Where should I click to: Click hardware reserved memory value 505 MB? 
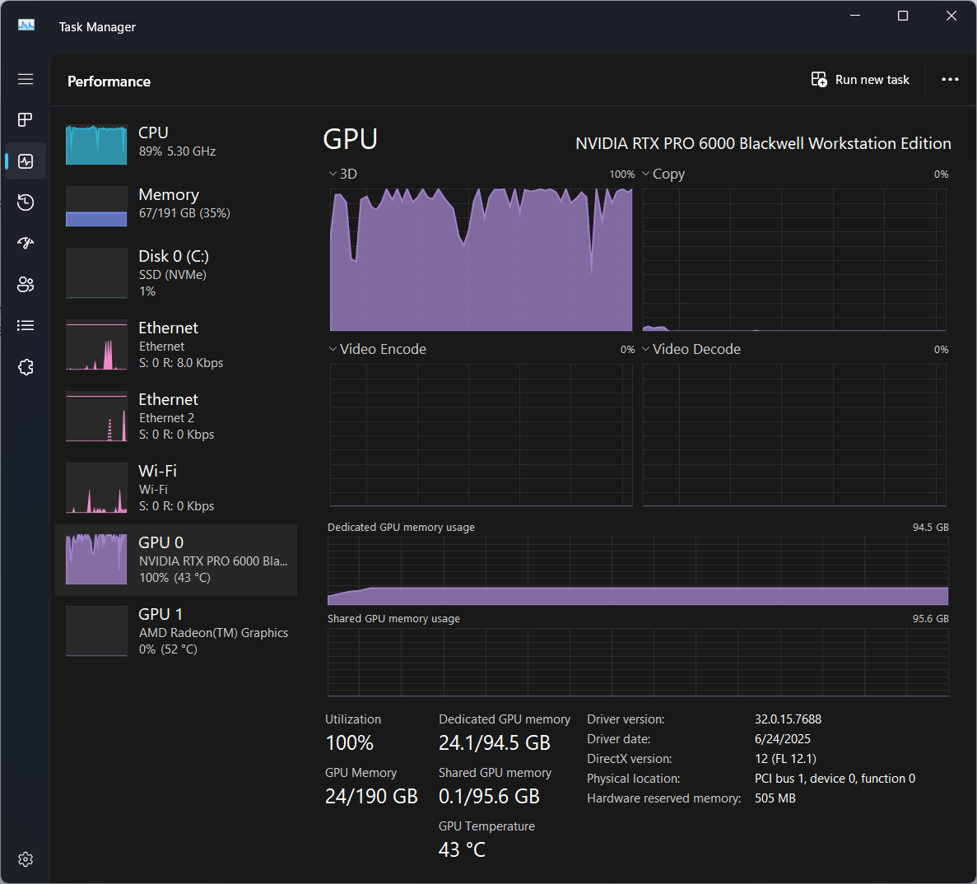click(x=775, y=798)
